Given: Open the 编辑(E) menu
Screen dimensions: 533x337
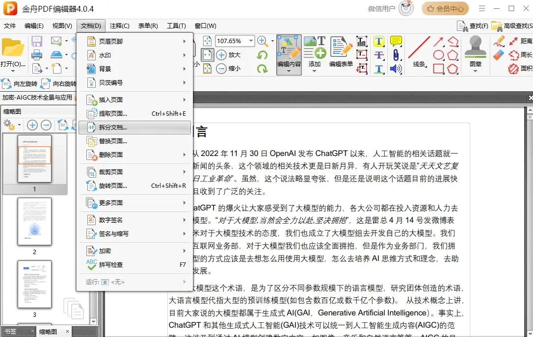Looking at the screenshot, I should (x=34, y=26).
